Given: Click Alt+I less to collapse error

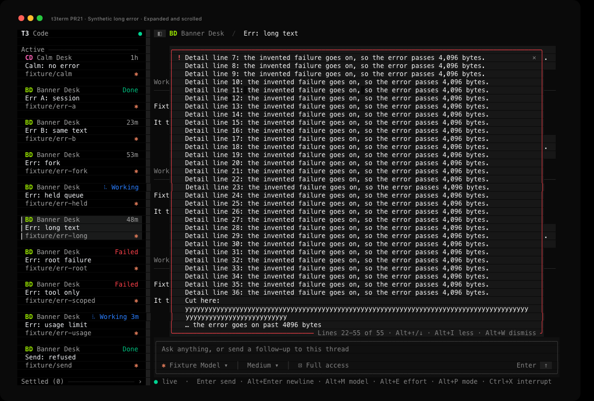Looking at the screenshot, I should pyautogui.click(x=454, y=333).
